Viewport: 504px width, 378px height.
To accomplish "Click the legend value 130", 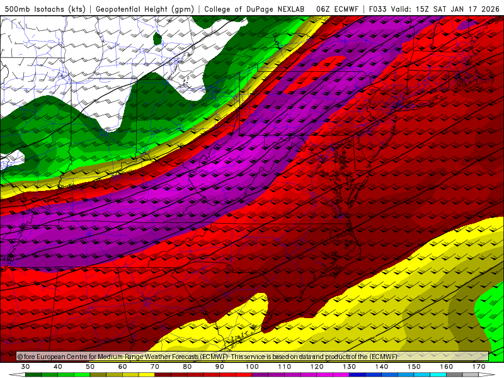I will click(x=350, y=367).
